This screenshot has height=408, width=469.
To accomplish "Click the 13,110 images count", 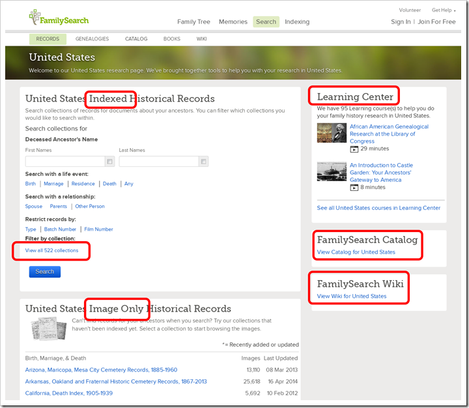I will click(x=253, y=370).
